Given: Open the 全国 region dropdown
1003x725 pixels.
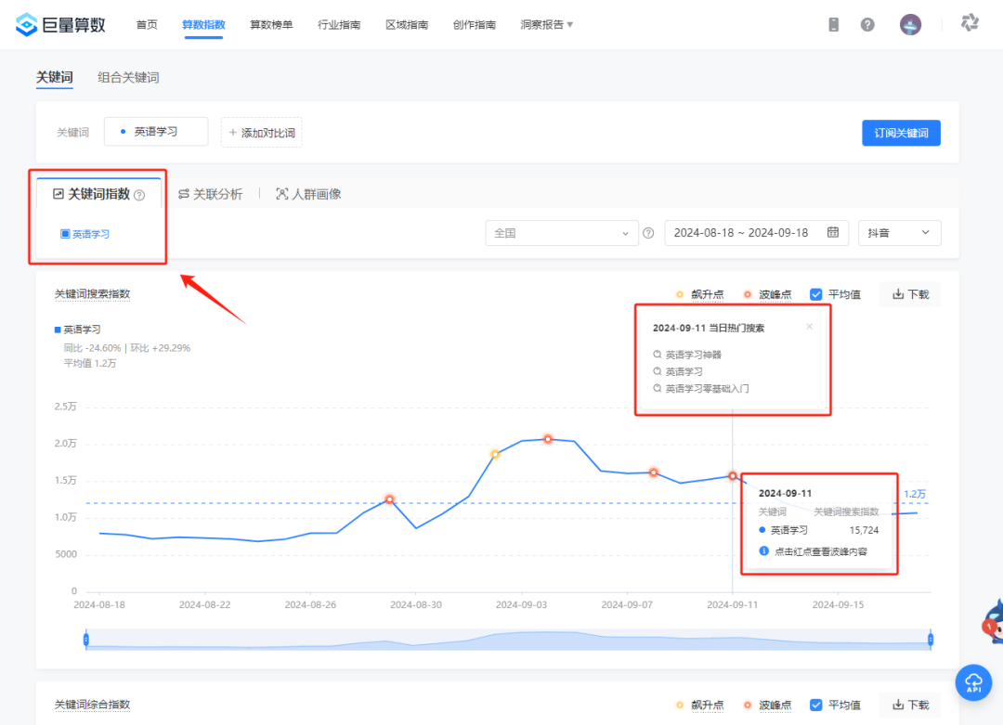Looking at the screenshot, I should [561, 233].
